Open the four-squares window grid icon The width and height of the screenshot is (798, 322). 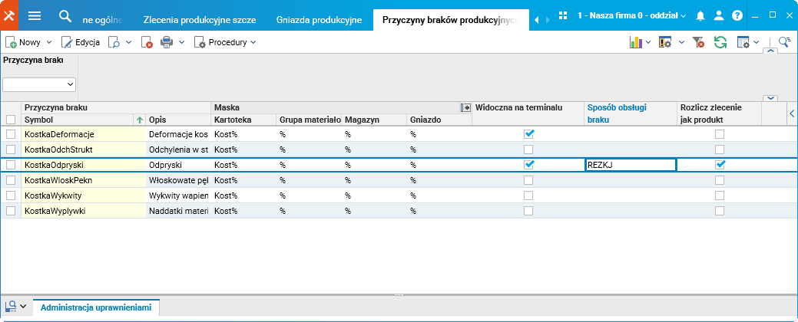563,16
